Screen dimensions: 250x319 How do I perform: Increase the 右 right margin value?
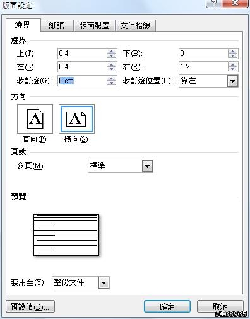click(233, 64)
